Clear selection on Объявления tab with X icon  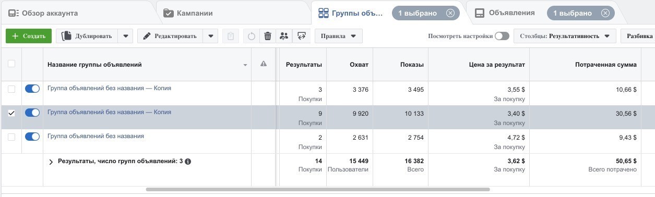point(605,13)
